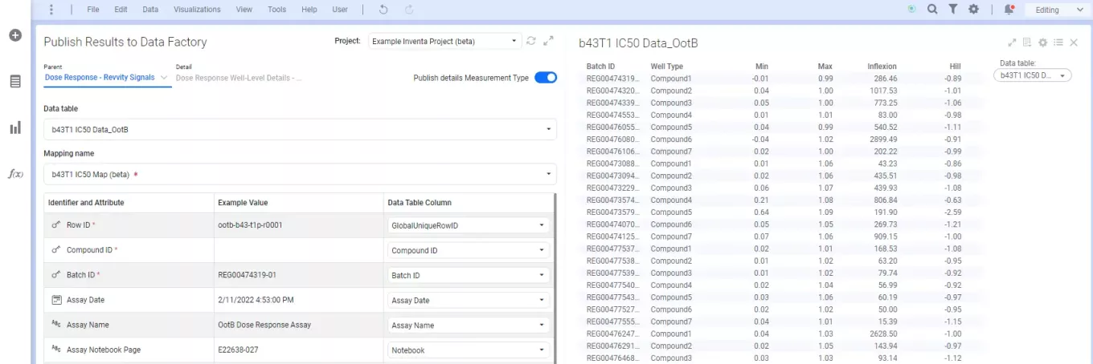This screenshot has height=364, width=1093.
Task: Refresh the project list icon
Action: [x=531, y=41]
